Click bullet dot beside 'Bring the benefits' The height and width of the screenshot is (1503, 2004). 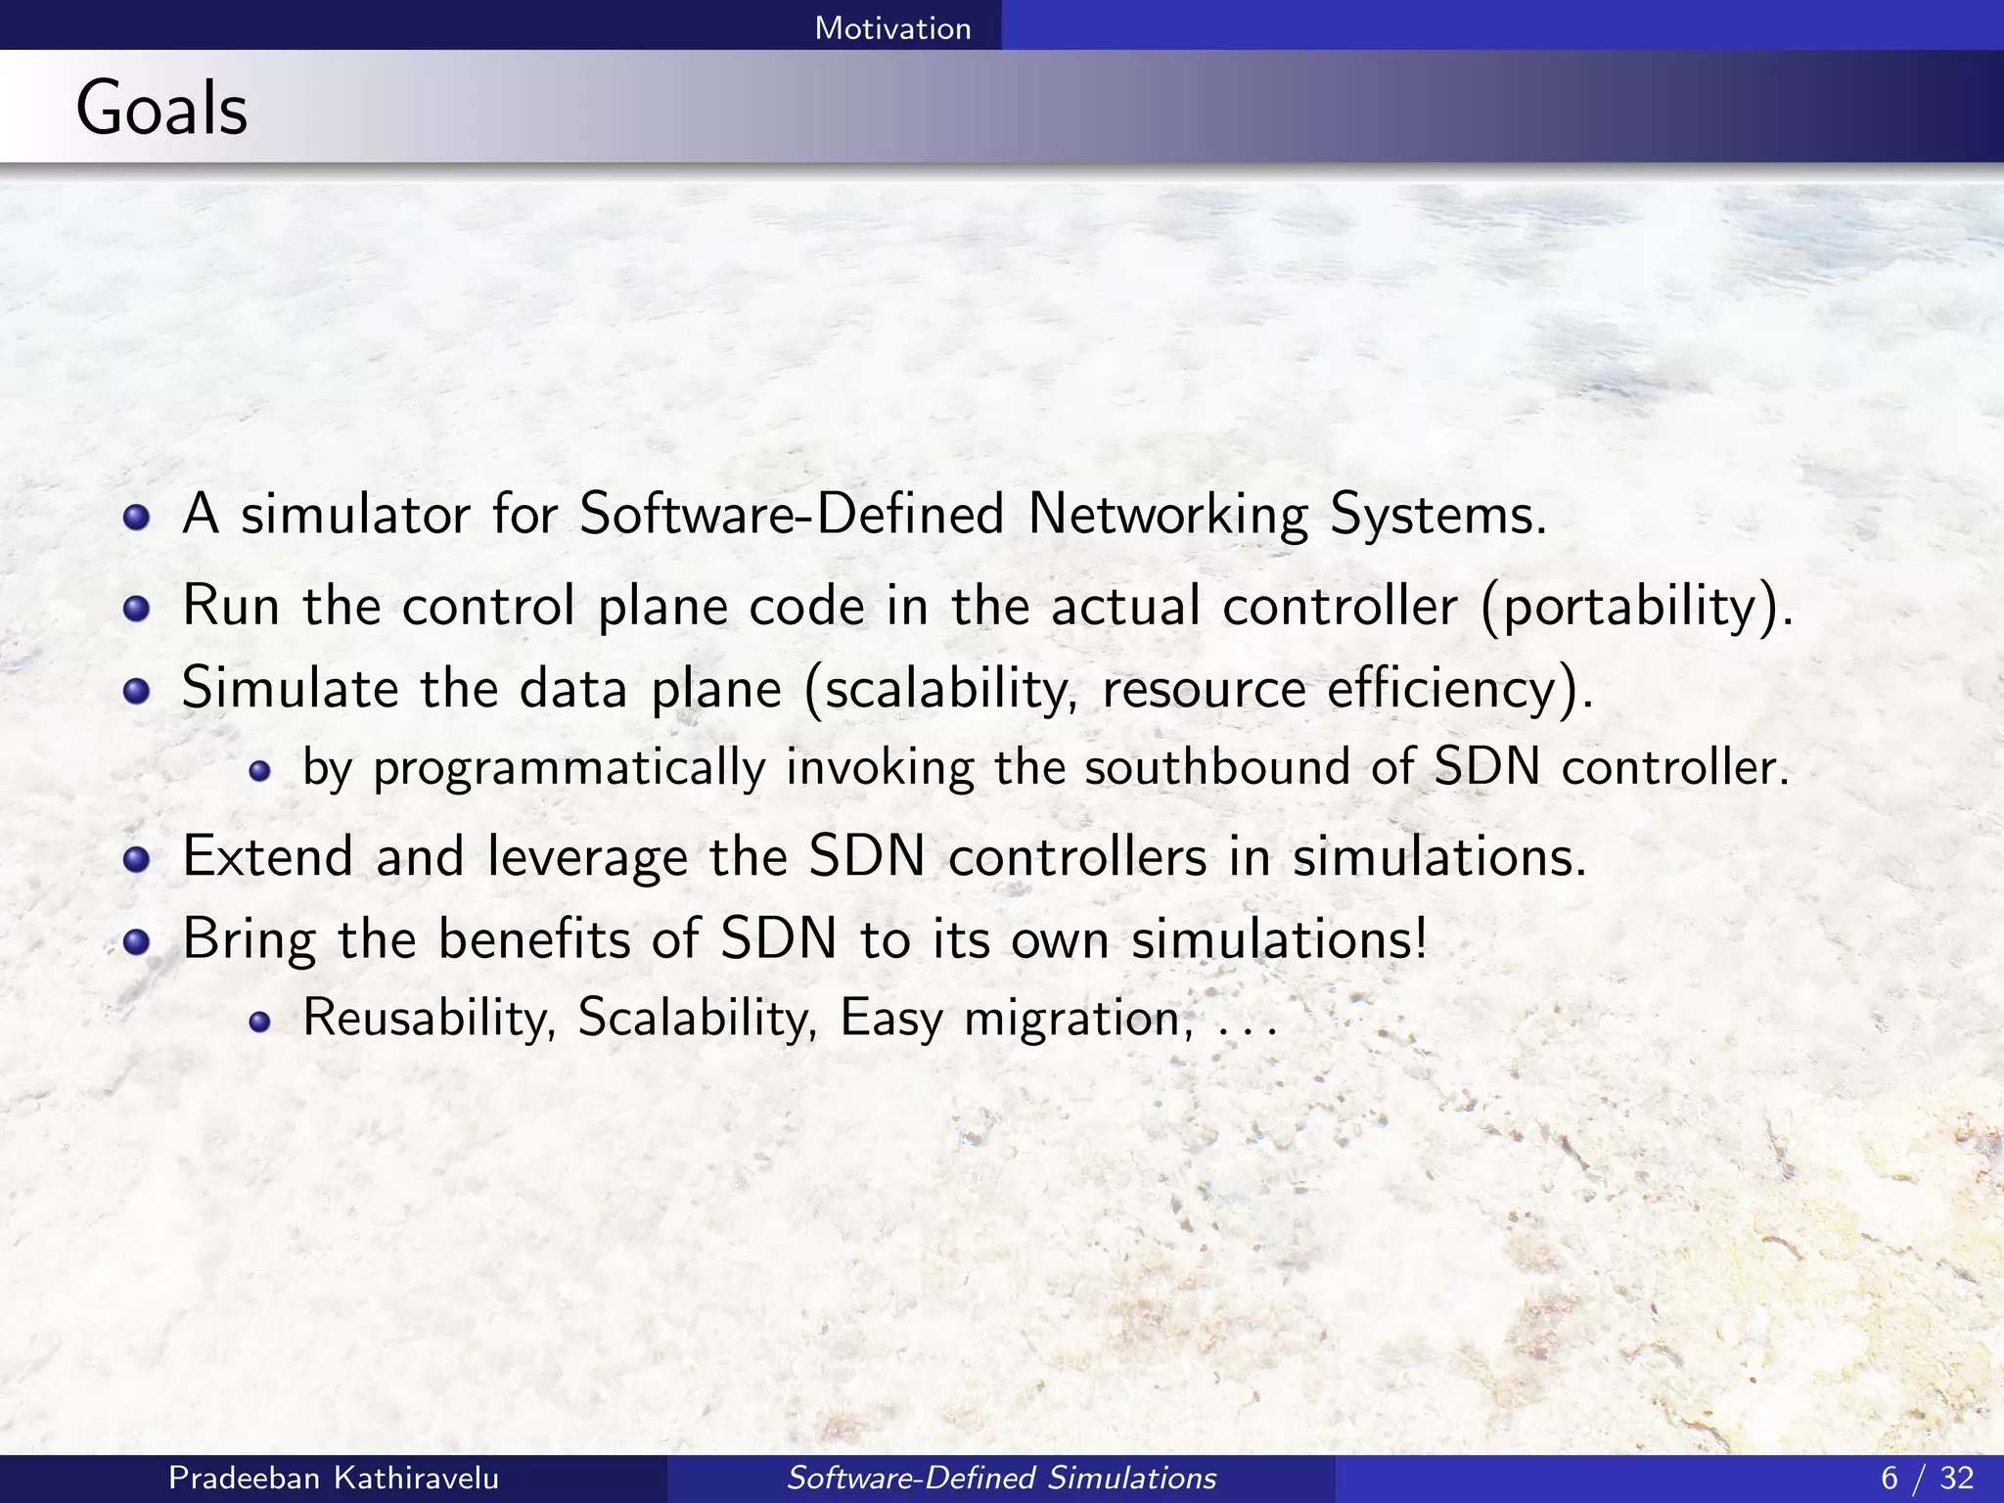(137, 943)
